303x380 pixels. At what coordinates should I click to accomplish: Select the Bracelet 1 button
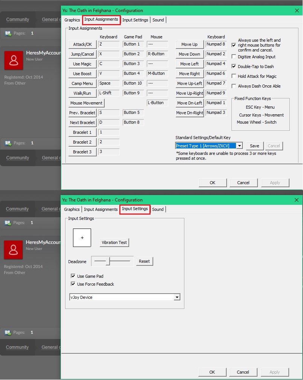tap(82, 132)
